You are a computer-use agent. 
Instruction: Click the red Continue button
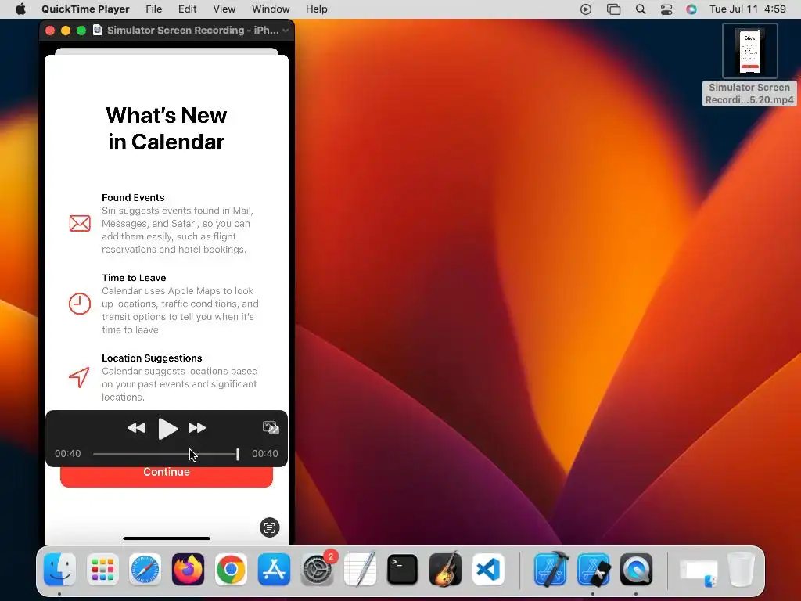167,477
